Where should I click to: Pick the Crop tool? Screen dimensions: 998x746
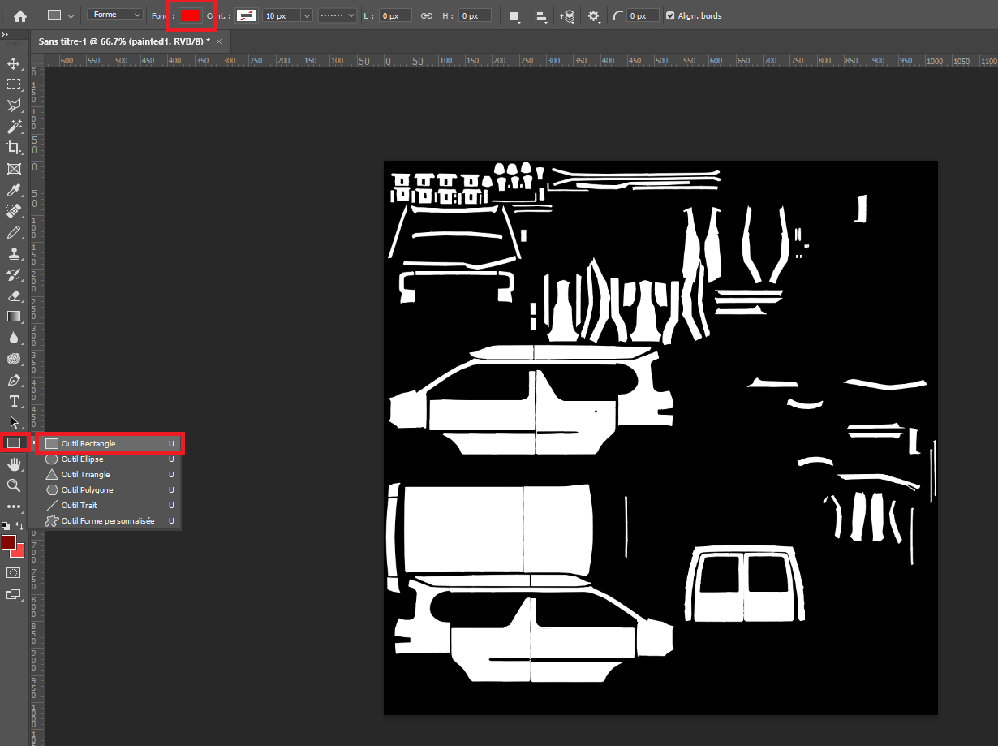click(14, 148)
